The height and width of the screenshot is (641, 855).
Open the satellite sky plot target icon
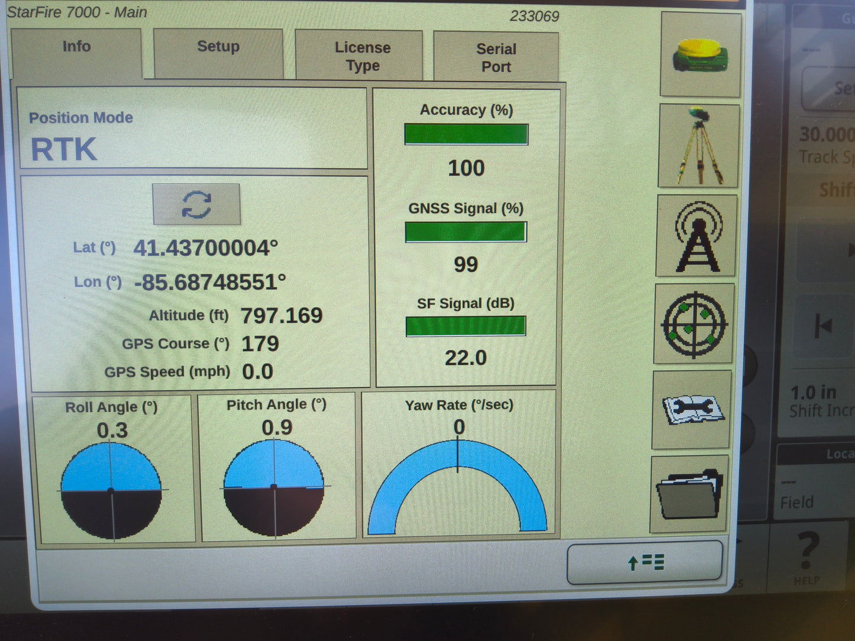click(694, 323)
